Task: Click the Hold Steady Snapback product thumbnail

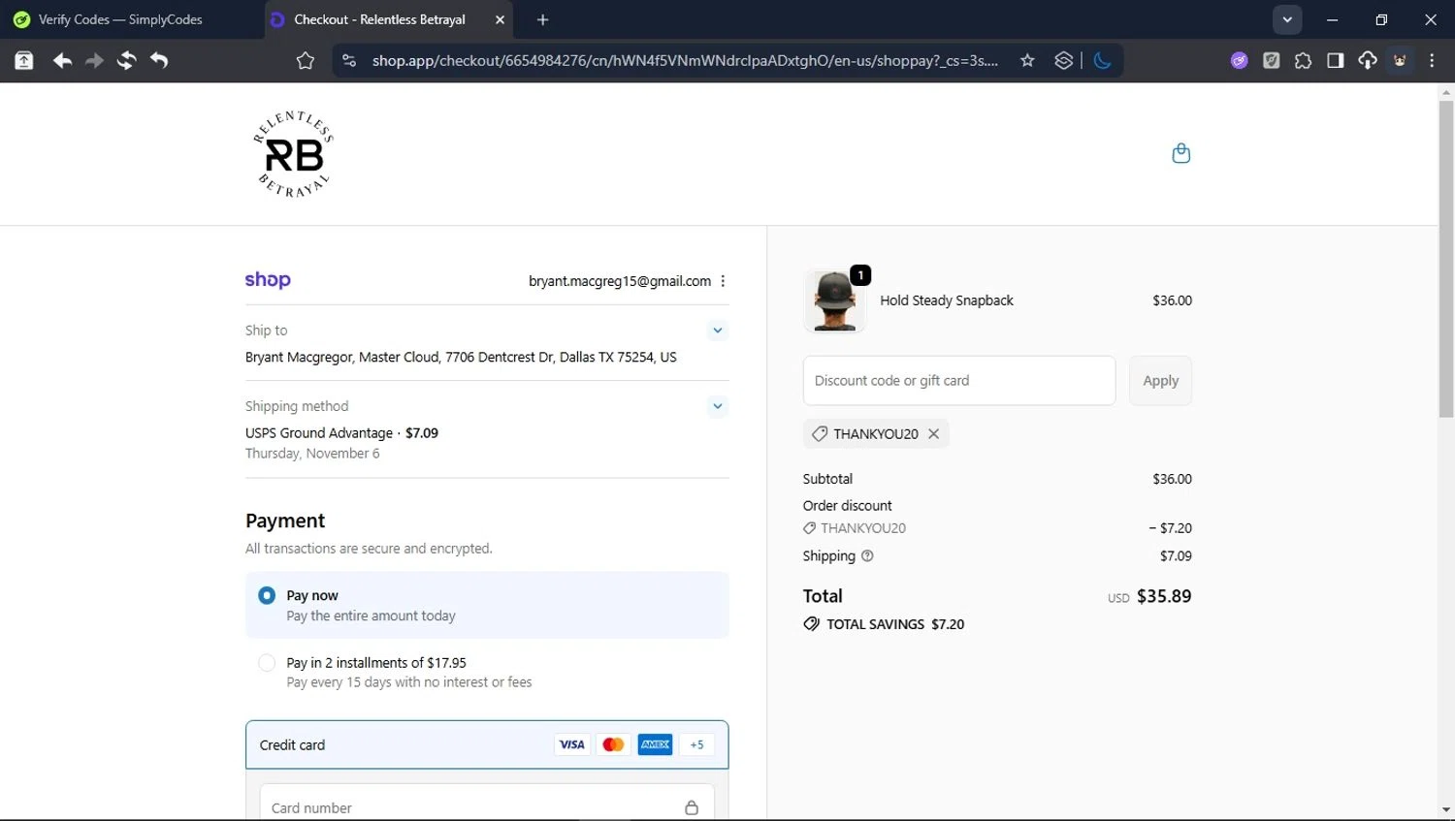Action: (x=834, y=300)
